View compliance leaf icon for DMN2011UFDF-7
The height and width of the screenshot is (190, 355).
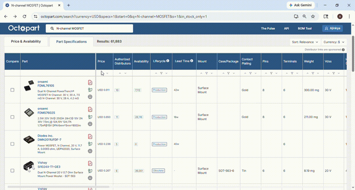click(x=90, y=144)
